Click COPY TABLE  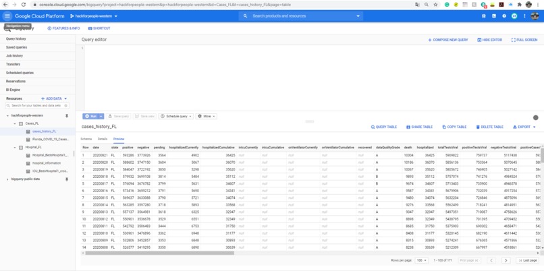point(454,127)
